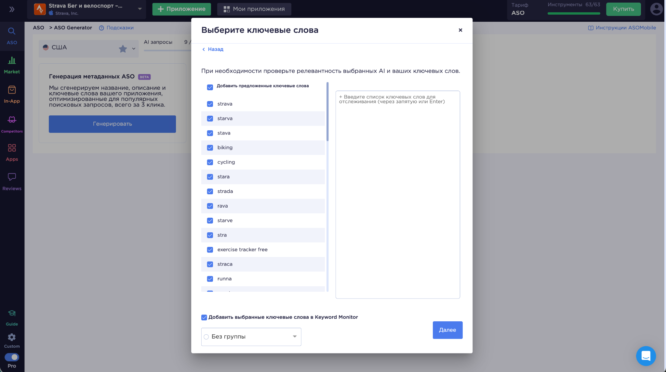Open the Без группы group dropdown
Image resolution: width=666 pixels, height=372 pixels.
[x=251, y=337]
